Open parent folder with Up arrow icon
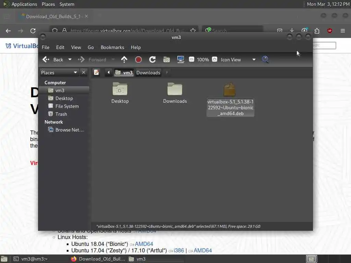 click(124, 60)
